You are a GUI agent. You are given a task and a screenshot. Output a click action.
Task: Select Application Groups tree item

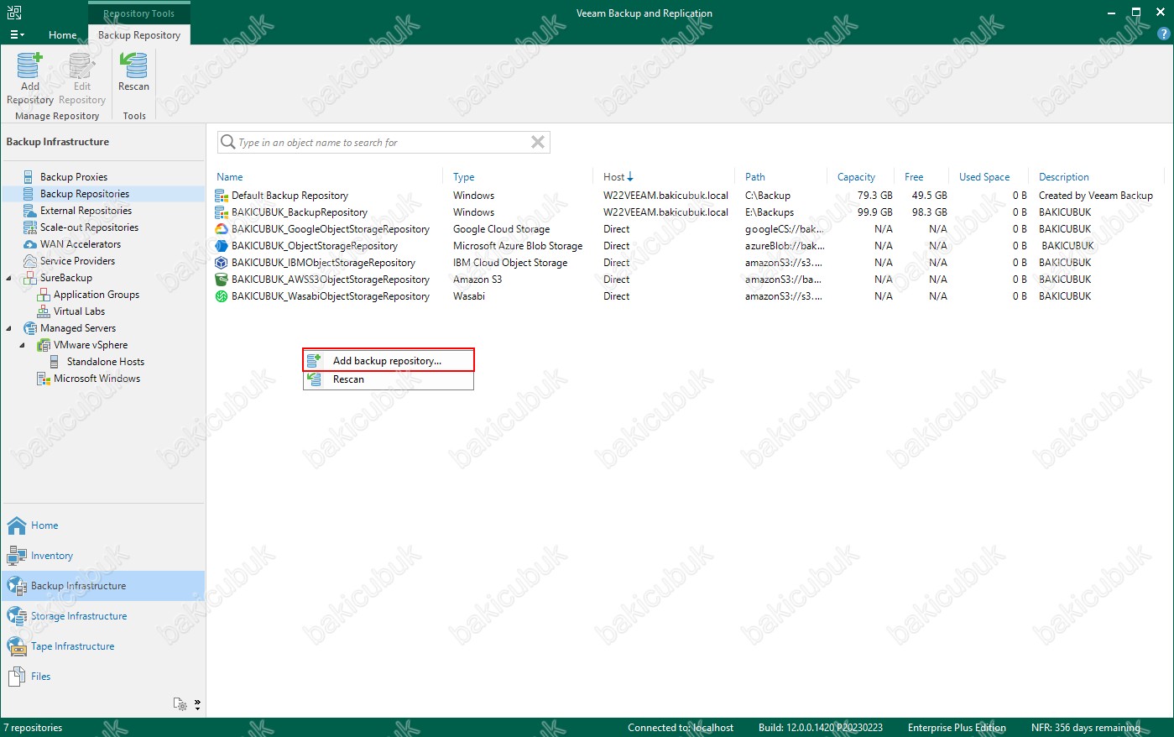tap(97, 295)
